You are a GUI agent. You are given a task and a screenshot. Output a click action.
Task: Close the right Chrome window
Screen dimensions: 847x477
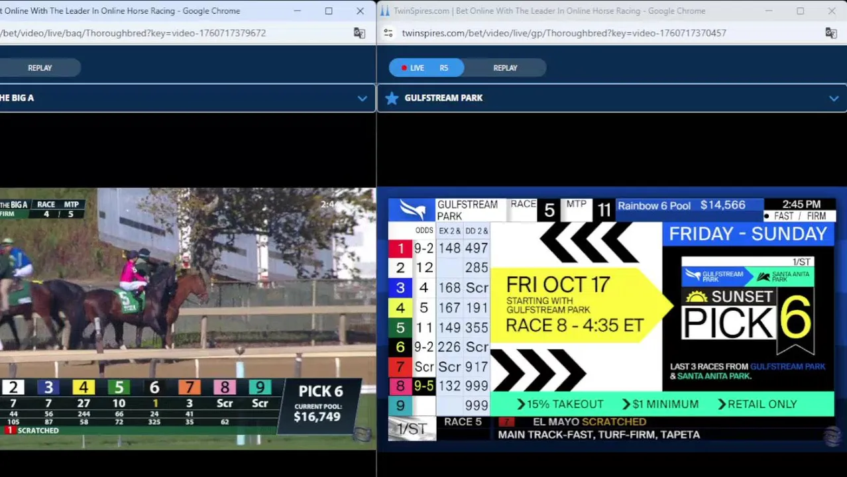[x=831, y=11]
